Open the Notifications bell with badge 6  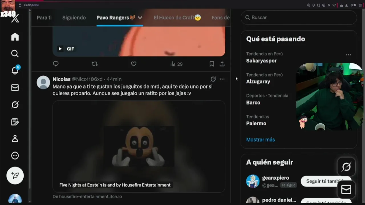(x=15, y=70)
